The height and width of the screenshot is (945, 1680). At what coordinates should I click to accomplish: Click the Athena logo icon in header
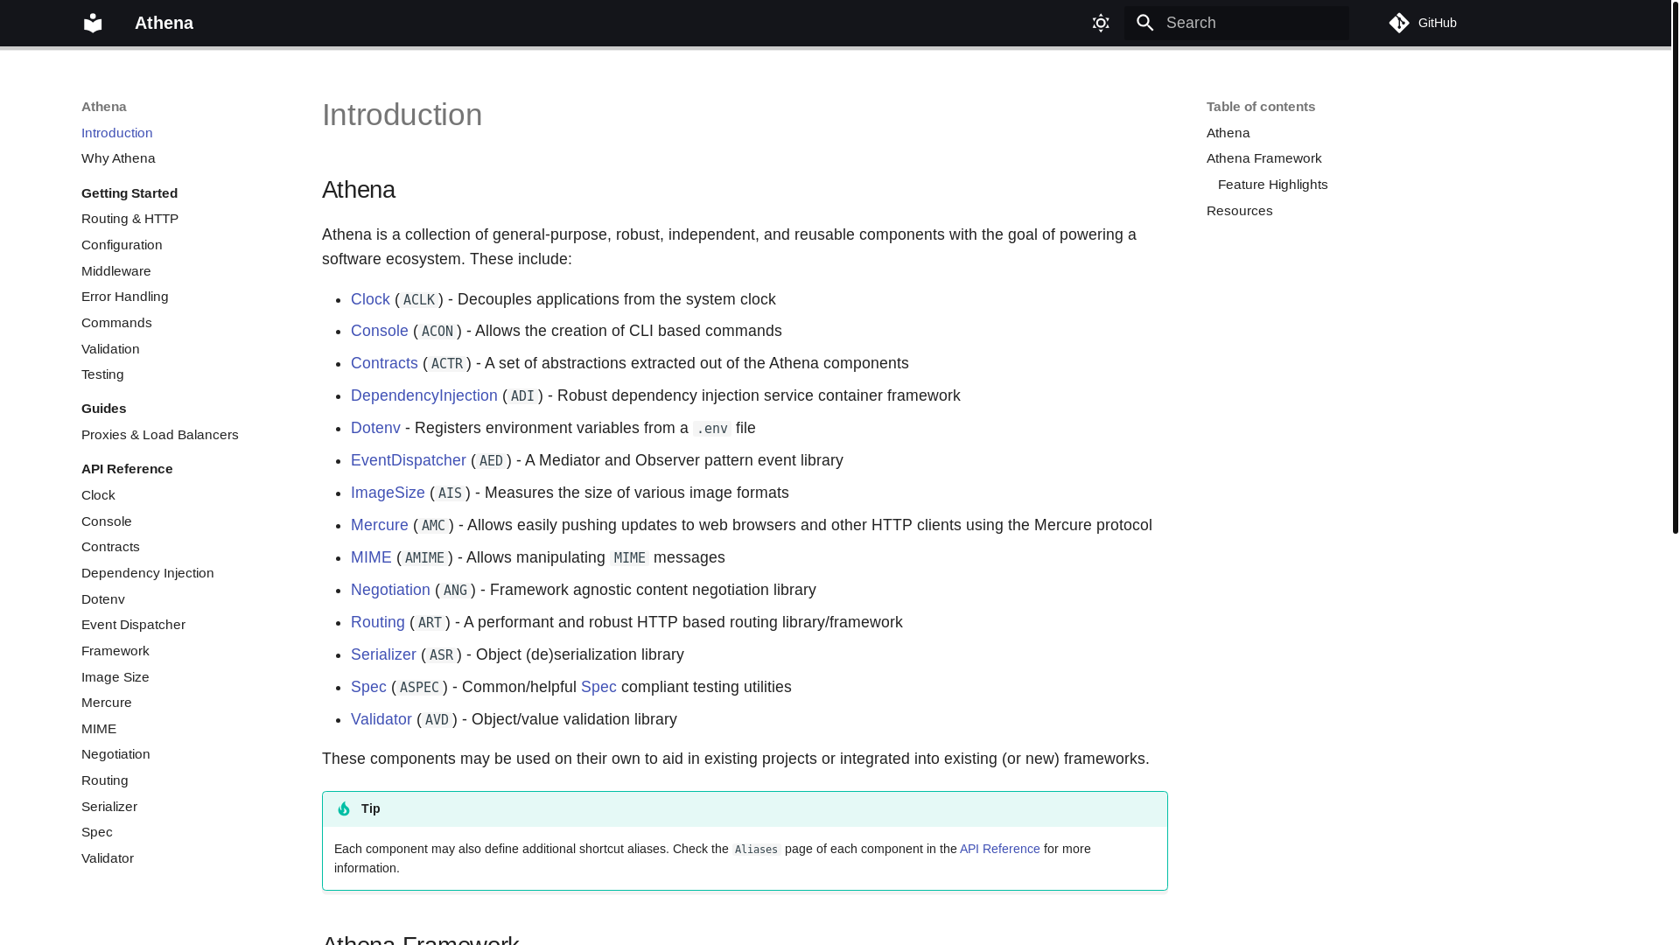pyautogui.click(x=93, y=23)
